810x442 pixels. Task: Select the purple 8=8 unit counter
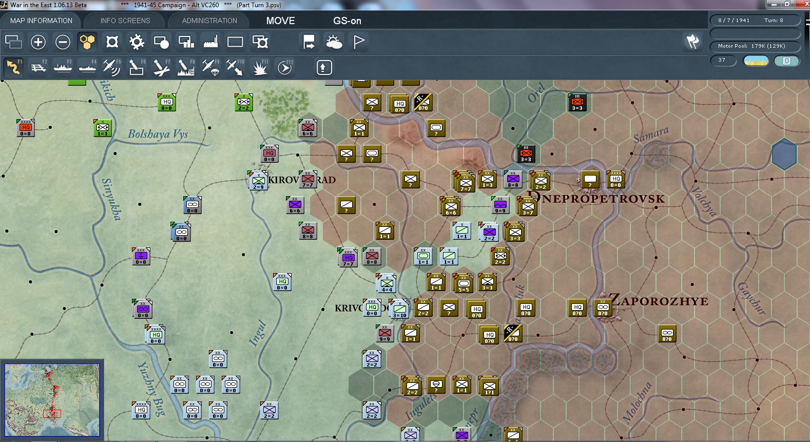[513, 180]
